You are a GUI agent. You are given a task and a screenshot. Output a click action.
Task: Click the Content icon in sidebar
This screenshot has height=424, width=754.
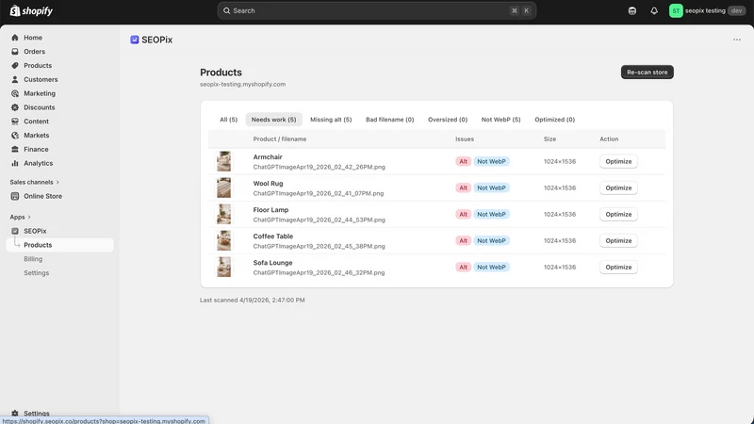point(15,122)
